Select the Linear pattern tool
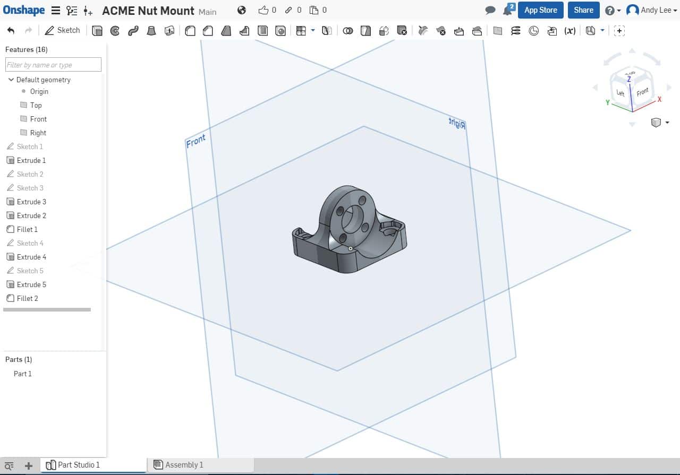 coord(301,31)
